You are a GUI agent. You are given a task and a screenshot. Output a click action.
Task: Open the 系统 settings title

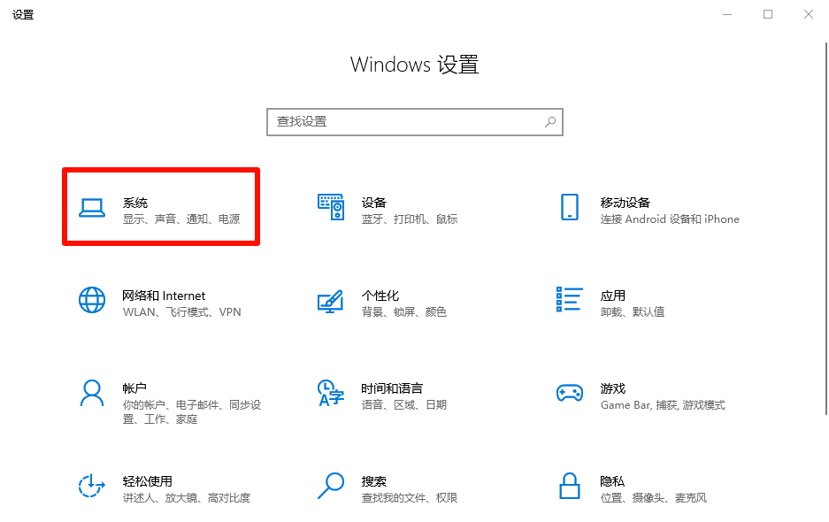(x=134, y=203)
